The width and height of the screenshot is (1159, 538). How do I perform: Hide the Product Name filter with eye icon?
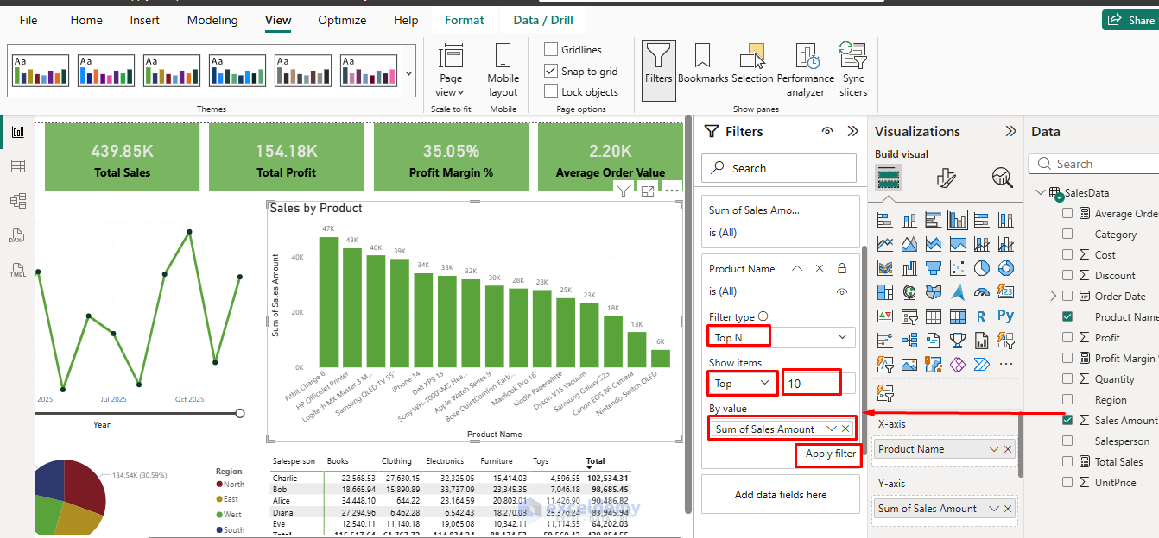tap(842, 291)
